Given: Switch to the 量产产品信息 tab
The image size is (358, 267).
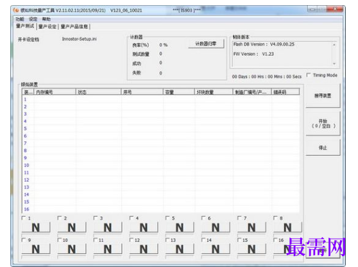Looking at the screenshot, I should (74, 26).
